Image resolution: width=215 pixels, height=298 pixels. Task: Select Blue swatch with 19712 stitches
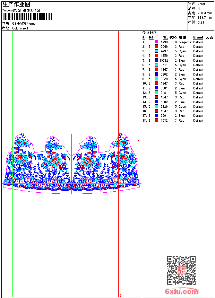(156, 60)
